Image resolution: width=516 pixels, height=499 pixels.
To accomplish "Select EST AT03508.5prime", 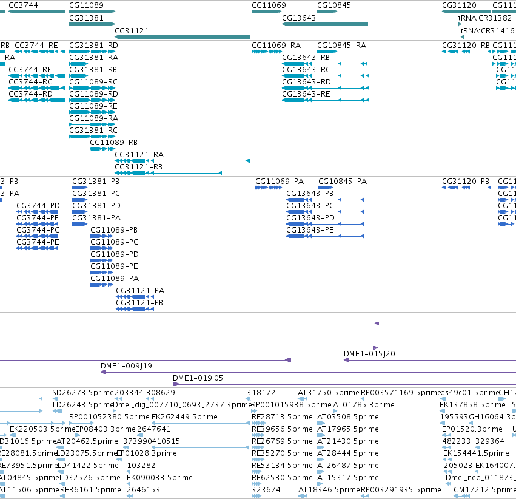I will tap(321, 423).
